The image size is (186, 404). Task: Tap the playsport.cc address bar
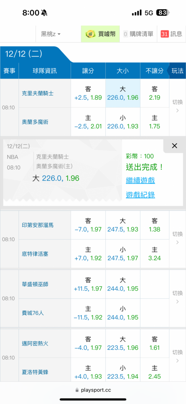point(93,390)
